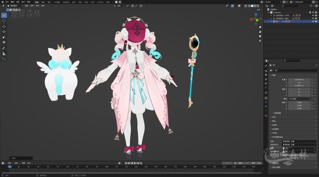Open the World properties tab
The image size is (319, 177).
point(266,87)
